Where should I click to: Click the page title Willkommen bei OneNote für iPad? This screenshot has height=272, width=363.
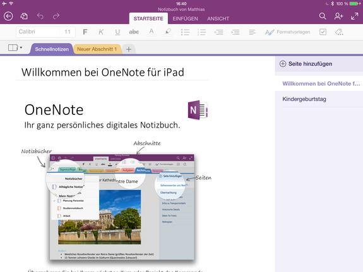(x=103, y=72)
